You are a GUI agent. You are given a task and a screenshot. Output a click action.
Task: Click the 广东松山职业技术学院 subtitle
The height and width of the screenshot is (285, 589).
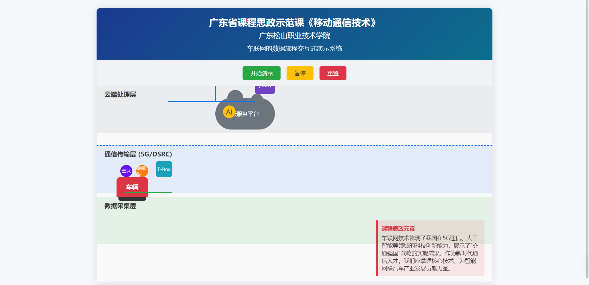click(294, 36)
